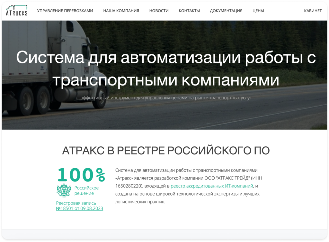Click the Российское решение label
Screen dimensions: 329x242
86,190
